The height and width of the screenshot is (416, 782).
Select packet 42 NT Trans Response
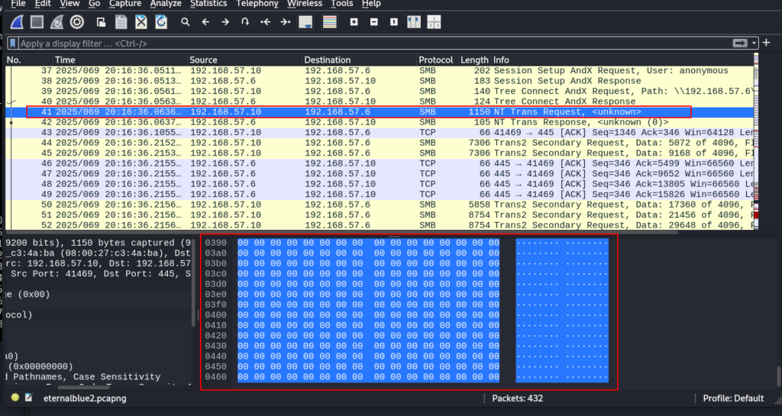pyautogui.click(x=380, y=122)
